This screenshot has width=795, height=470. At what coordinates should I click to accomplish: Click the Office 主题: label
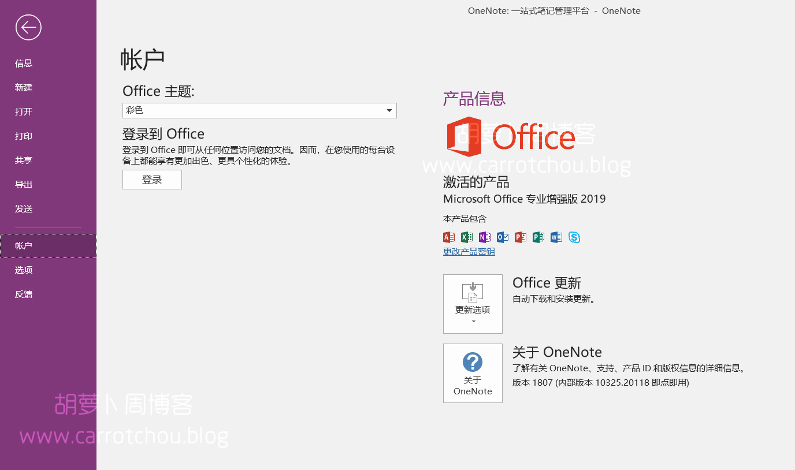click(159, 91)
